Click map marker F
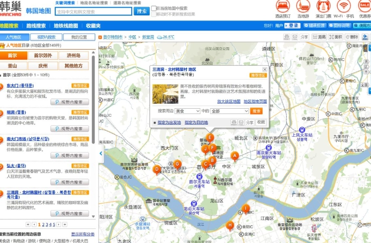Screen dimensions: 371x243 (x=212, y=148)
